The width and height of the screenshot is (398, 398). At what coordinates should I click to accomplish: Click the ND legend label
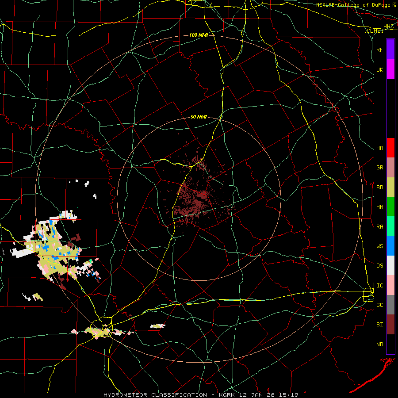380,344
